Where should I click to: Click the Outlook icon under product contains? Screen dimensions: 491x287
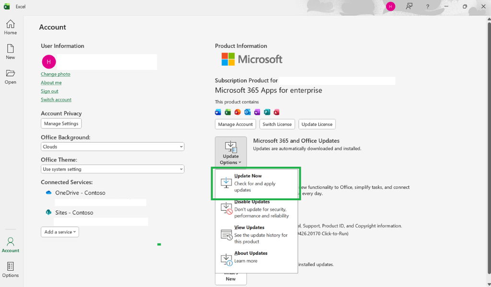(247, 112)
